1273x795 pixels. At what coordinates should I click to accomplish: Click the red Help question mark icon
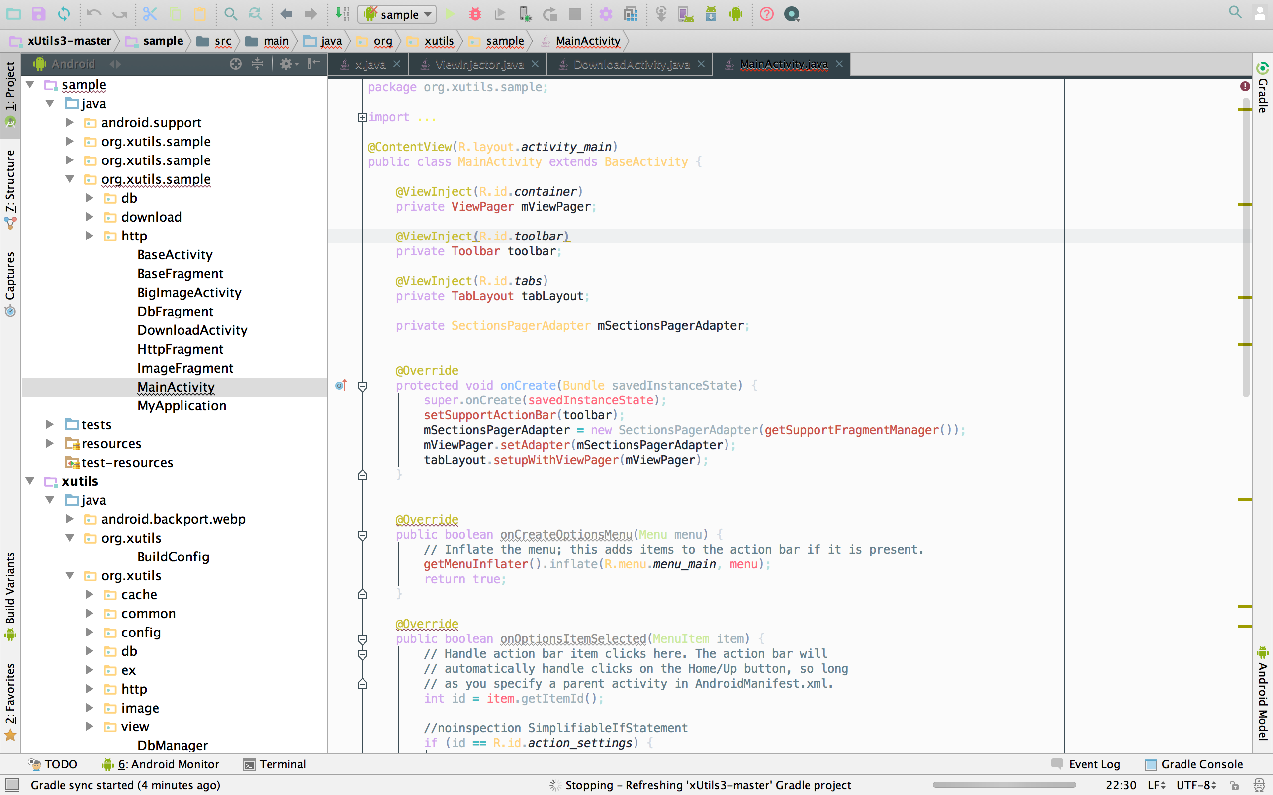click(x=767, y=14)
